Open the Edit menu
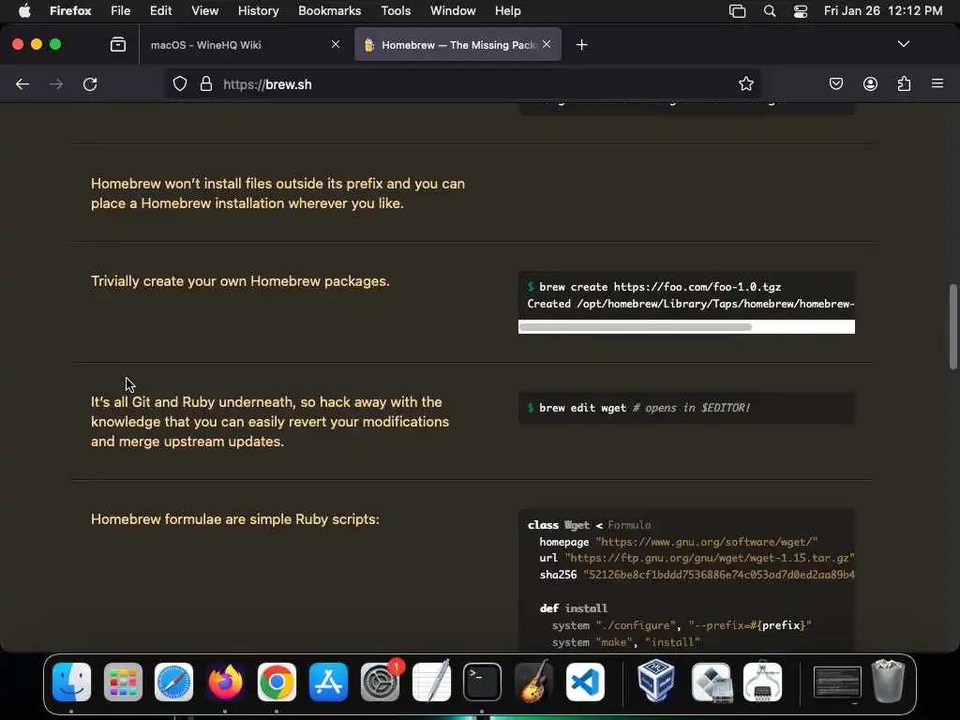 (161, 11)
